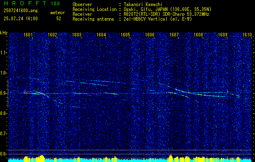Click the 1610 time marker
The width and height of the screenshot is (255, 162).
click(x=247, y=35)
